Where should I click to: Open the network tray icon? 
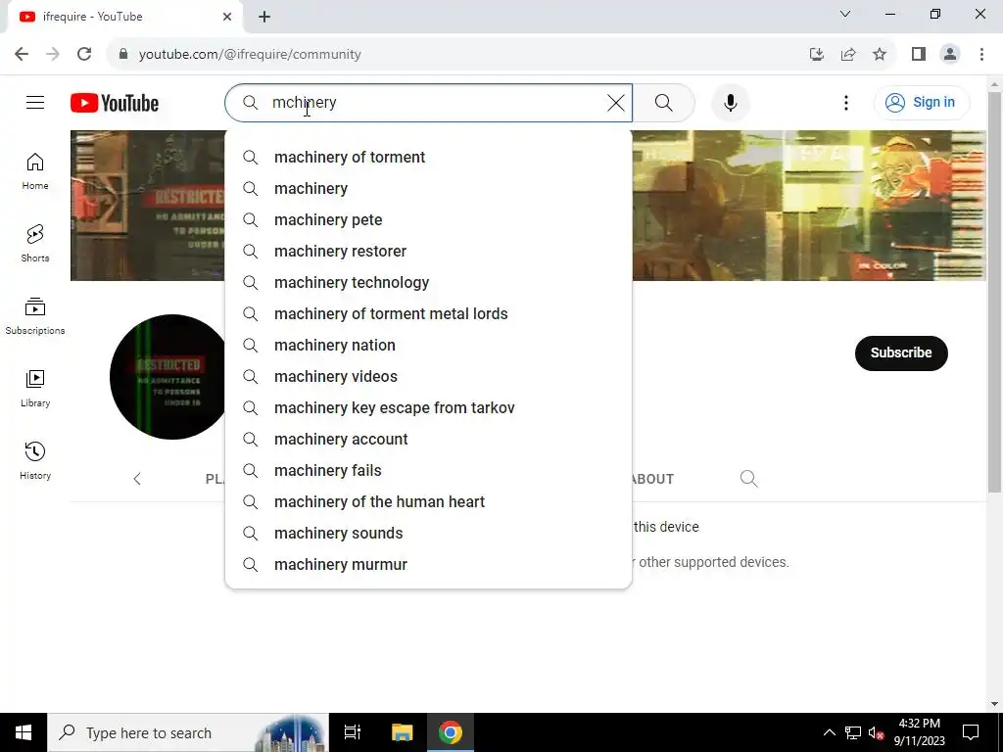tap(853, 732)
